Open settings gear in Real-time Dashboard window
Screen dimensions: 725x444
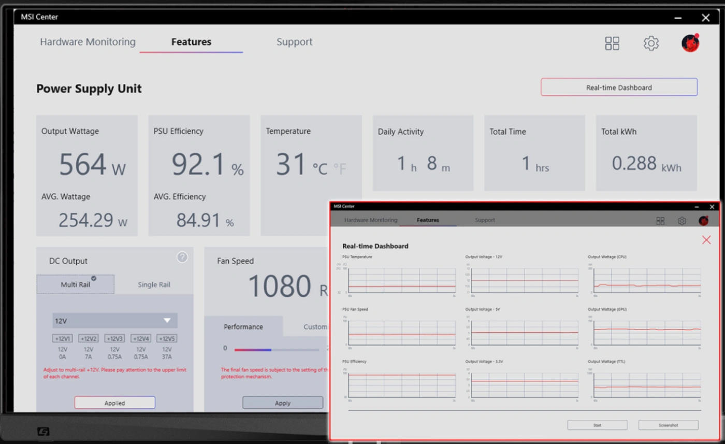[682, 221]
